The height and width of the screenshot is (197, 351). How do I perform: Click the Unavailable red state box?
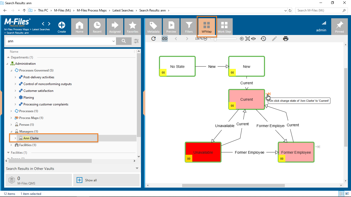pos(203,152)
